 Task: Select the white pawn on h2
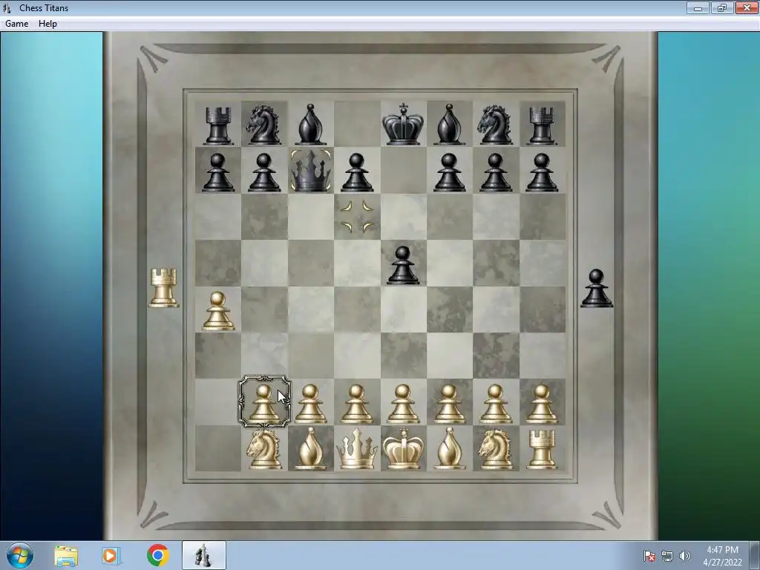(541, 404)
